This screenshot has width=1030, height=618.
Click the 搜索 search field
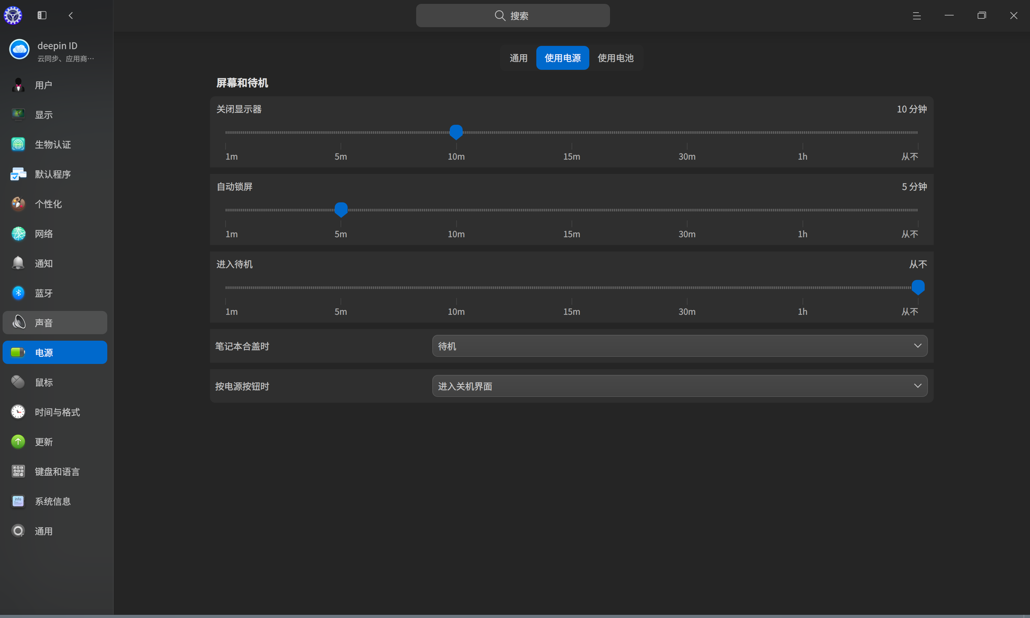513,16
